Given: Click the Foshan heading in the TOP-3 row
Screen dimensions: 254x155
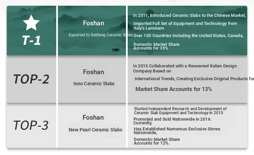Looking at the screenshot, I should click(93, 118).
